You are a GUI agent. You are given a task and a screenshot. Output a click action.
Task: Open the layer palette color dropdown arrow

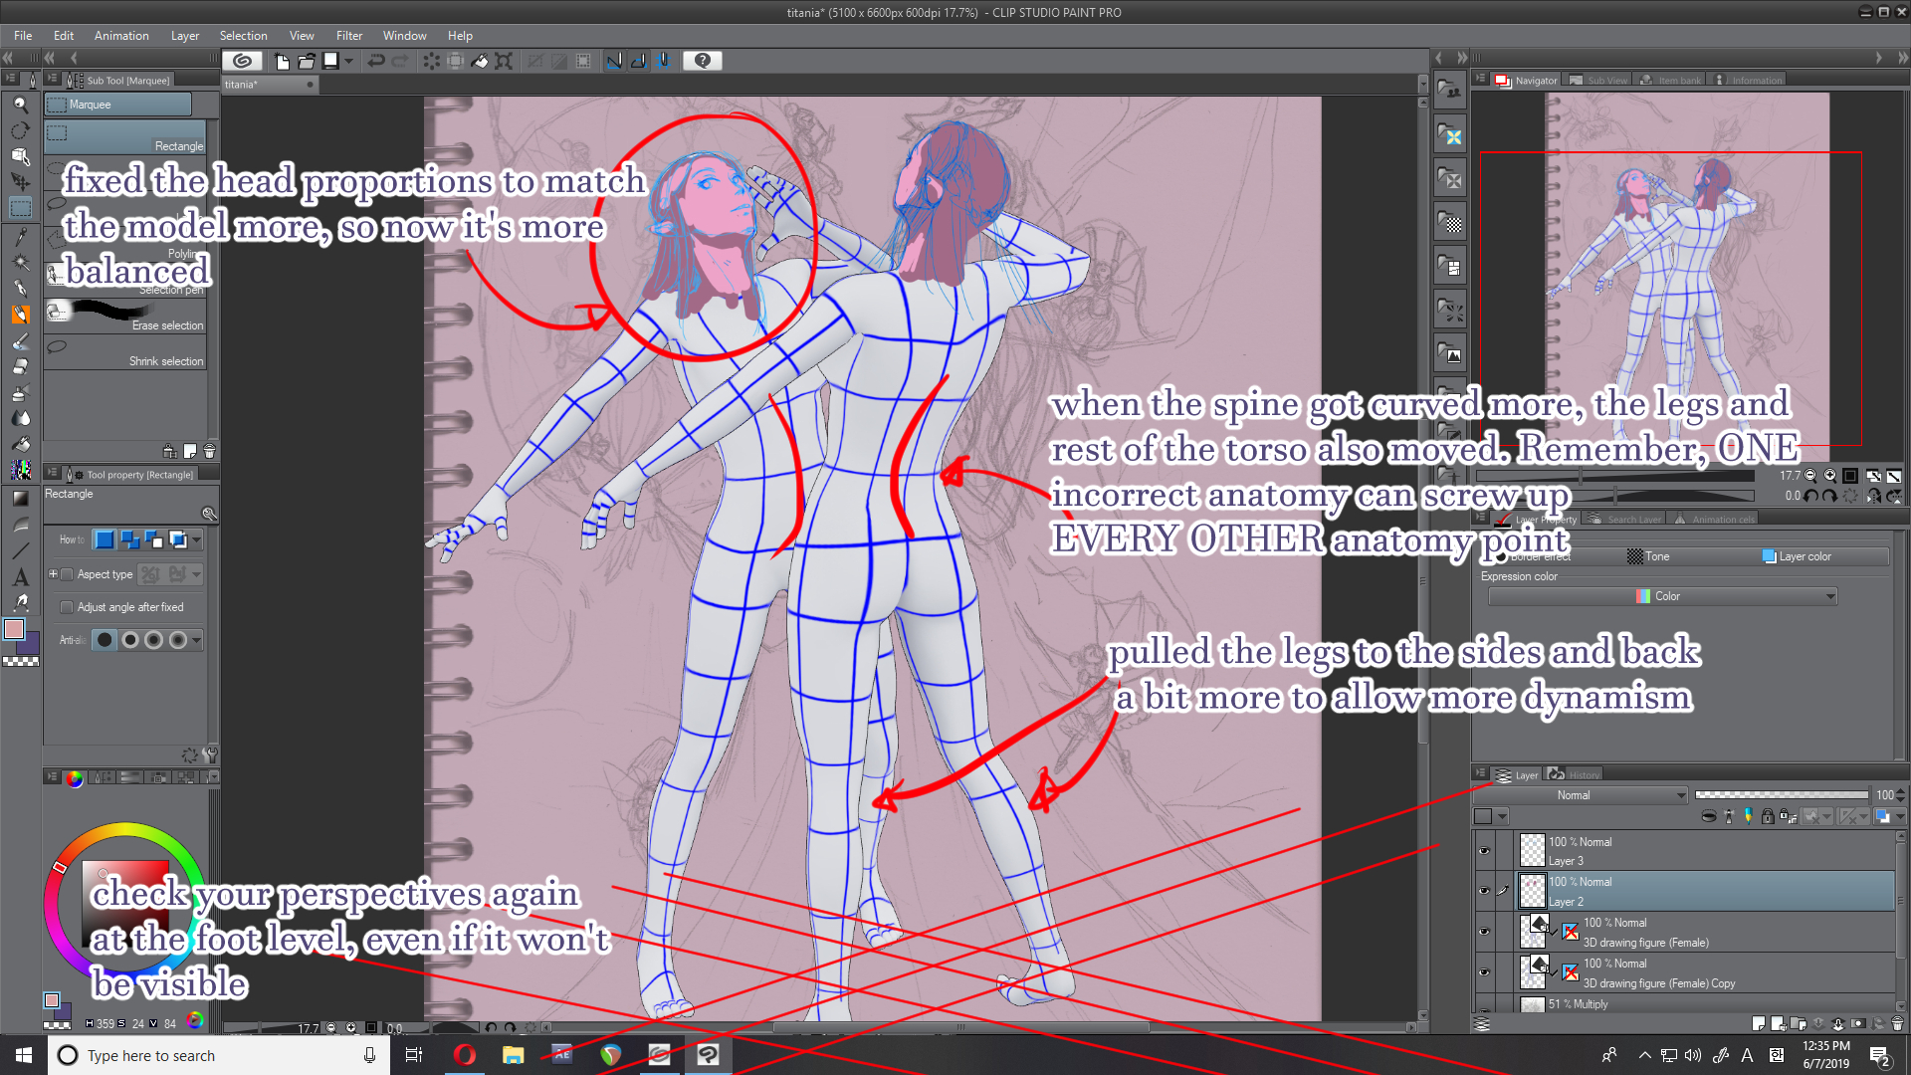click(1503, 817)
